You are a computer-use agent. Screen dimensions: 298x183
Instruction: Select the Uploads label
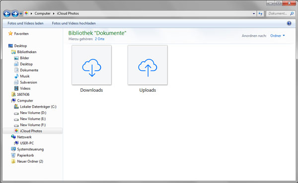pos(148,90)
